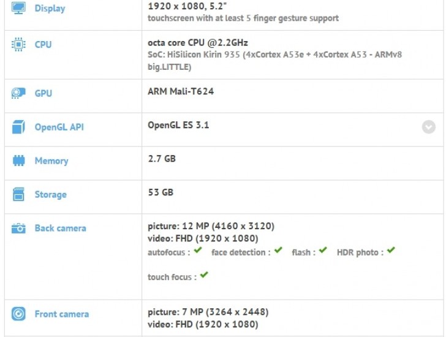
Task: Click the Back camera icon
Action: [x=18, y=229]
